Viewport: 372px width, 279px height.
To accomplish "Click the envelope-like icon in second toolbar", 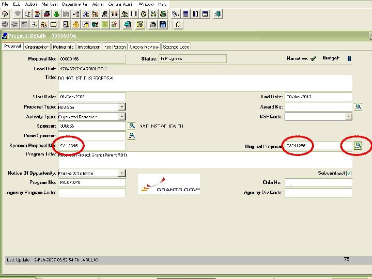I will click(x=53, y=24).
